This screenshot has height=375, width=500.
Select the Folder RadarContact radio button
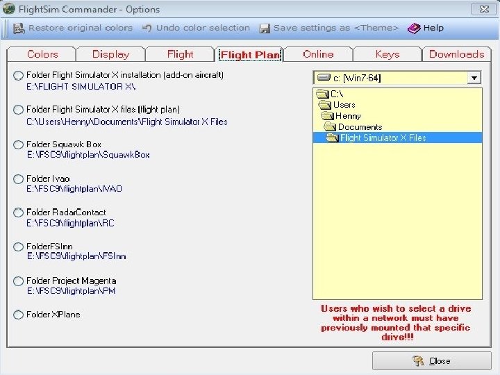[x=18, y=212]
